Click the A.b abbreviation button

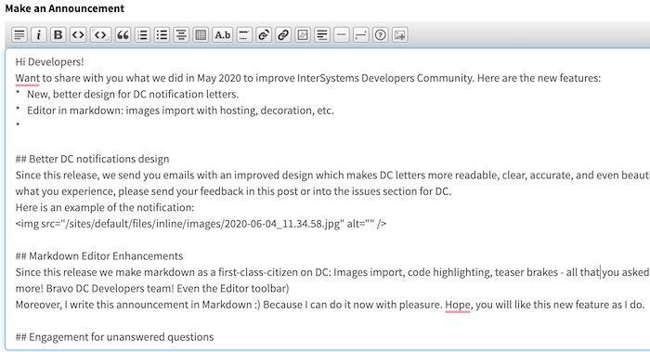pyautogui.click(x=222, y=34)
